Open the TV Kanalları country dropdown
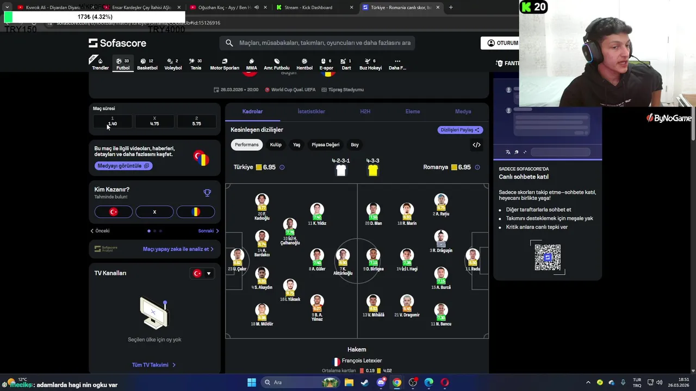 [202, 273]
